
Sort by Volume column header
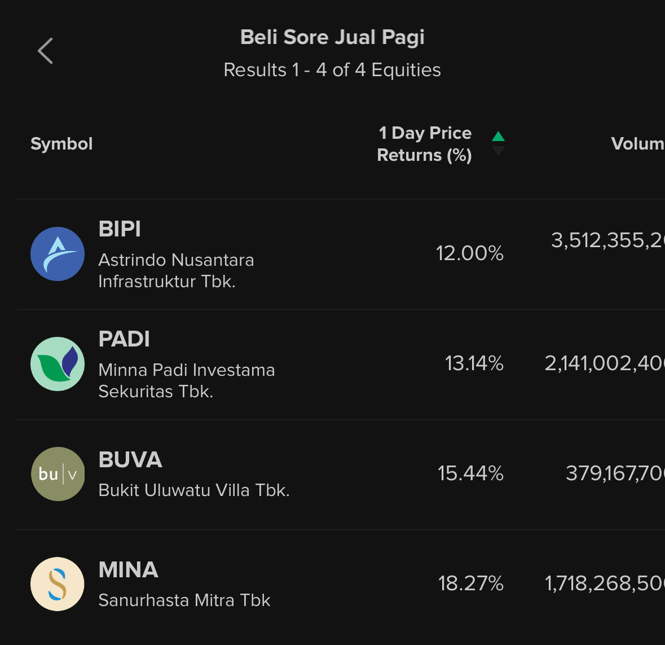click(637, 144)
